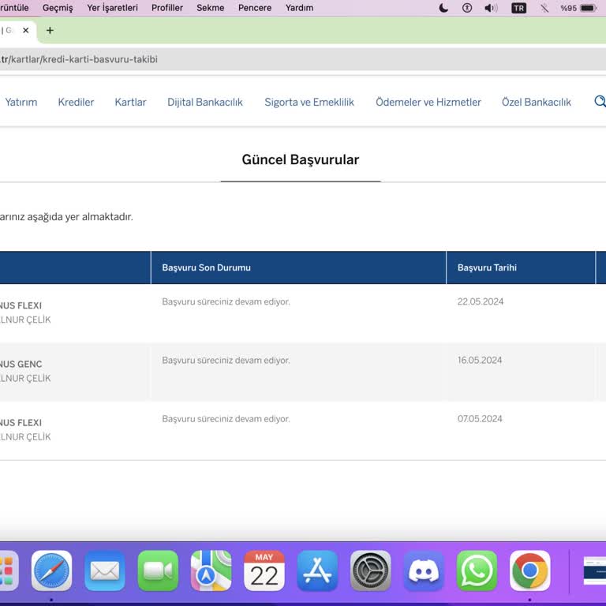Open Sigorta ve Emeklilik section
Viewport: 606px width, 606px height.
tap(309, 102)
